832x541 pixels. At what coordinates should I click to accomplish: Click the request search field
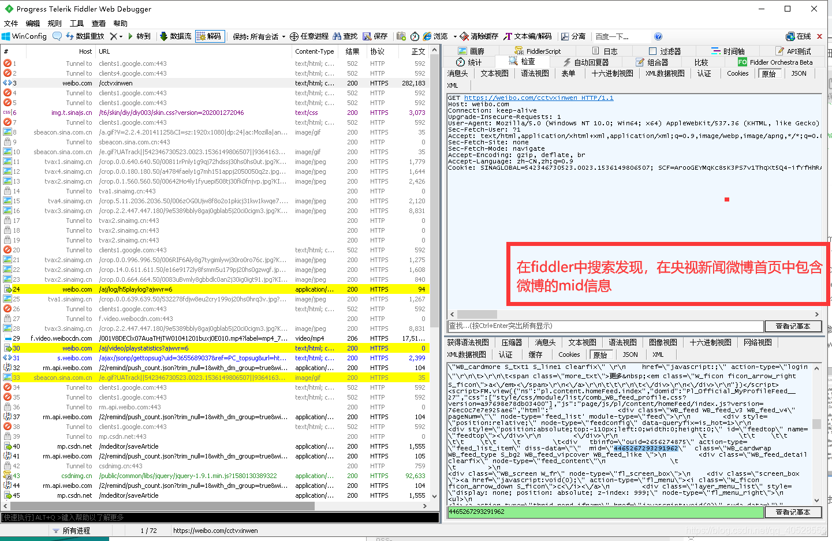(606, 326)
